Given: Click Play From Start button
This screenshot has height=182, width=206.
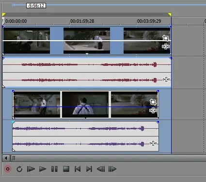Looking at the screenshot, I should 31,169.
